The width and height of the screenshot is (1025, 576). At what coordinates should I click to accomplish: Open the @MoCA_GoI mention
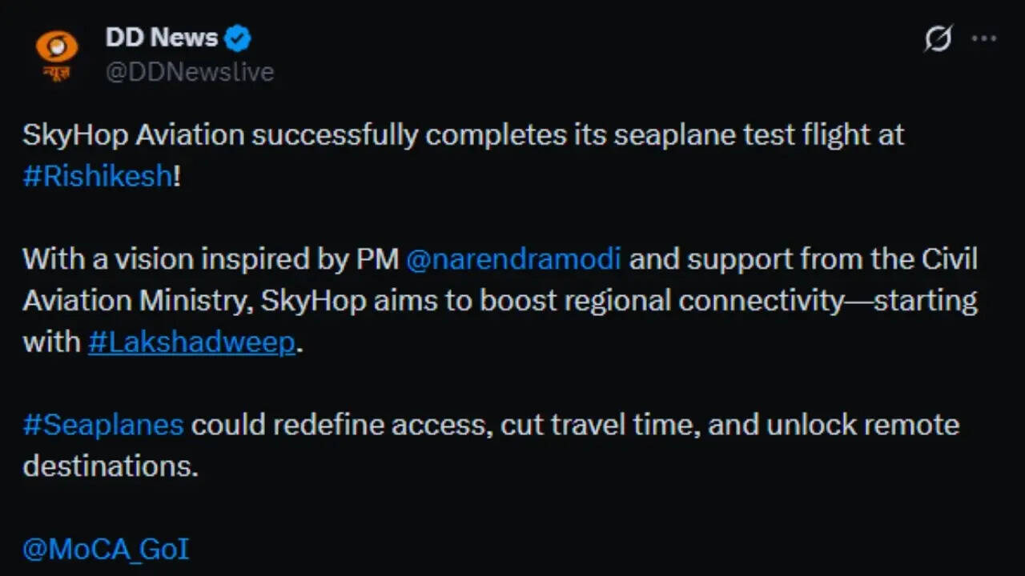coord(104,549)
